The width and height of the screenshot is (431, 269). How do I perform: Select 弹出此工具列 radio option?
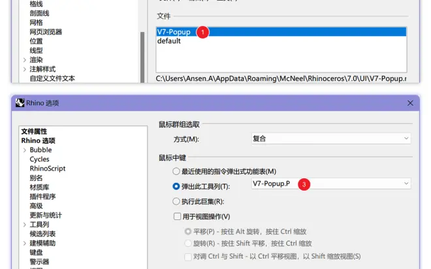[176, 186]
